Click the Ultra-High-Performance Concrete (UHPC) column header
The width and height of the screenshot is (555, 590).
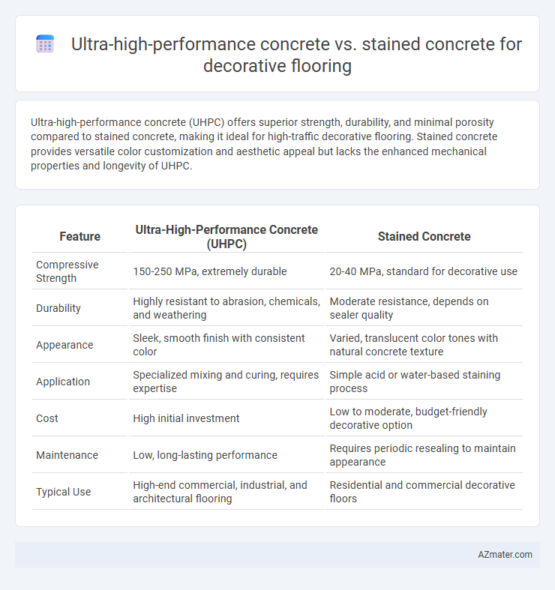226,237
